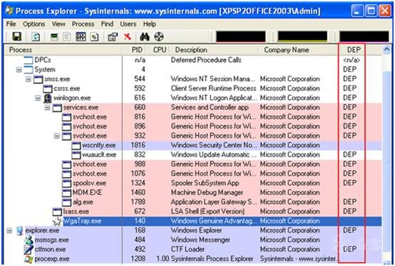395x266 pixels.
Task: Click the Refresh Now toolbar icon
Action: pos(36,37)
